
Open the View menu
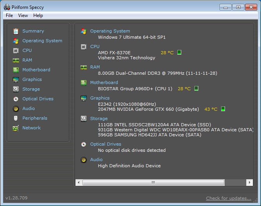[x=23, y=15]
